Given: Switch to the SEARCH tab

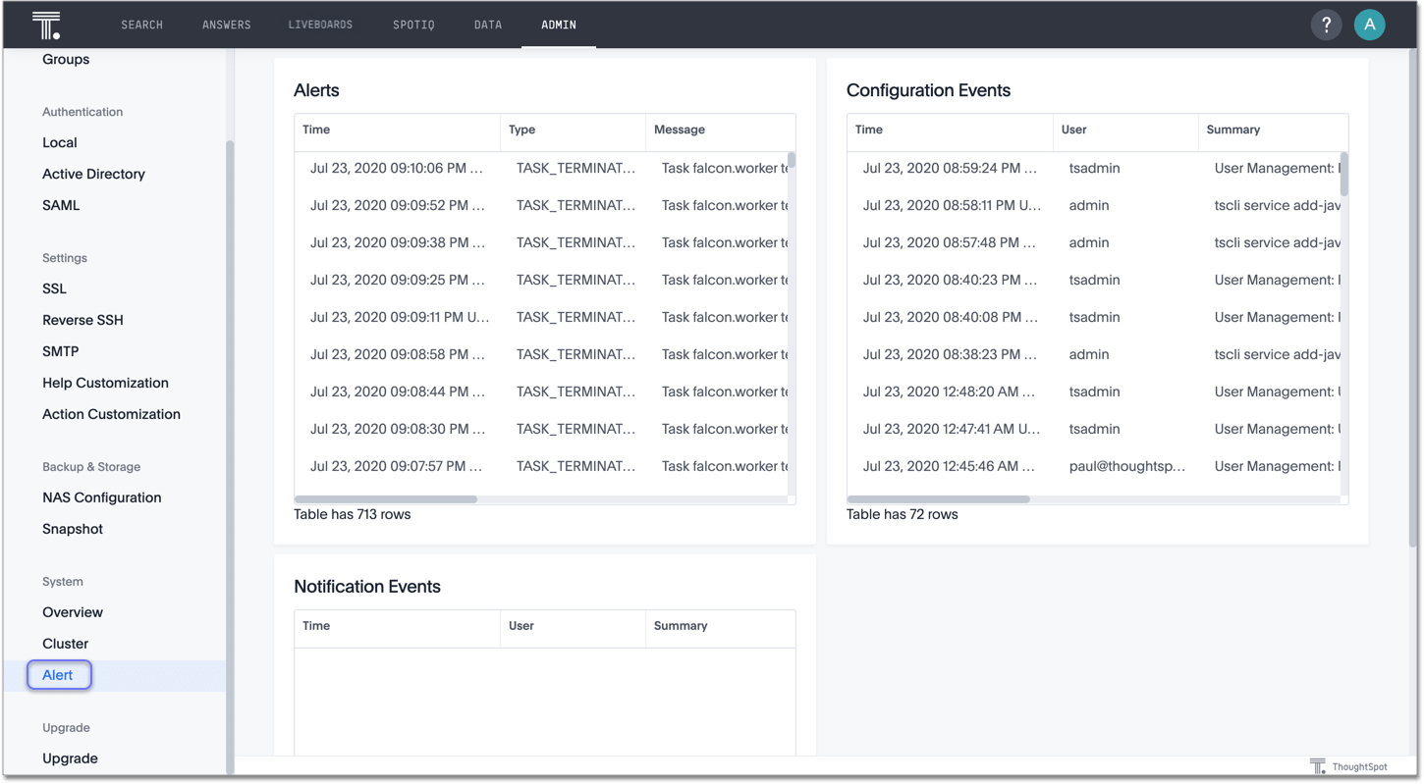Looking at the screenshot, I should coord(141,25).
